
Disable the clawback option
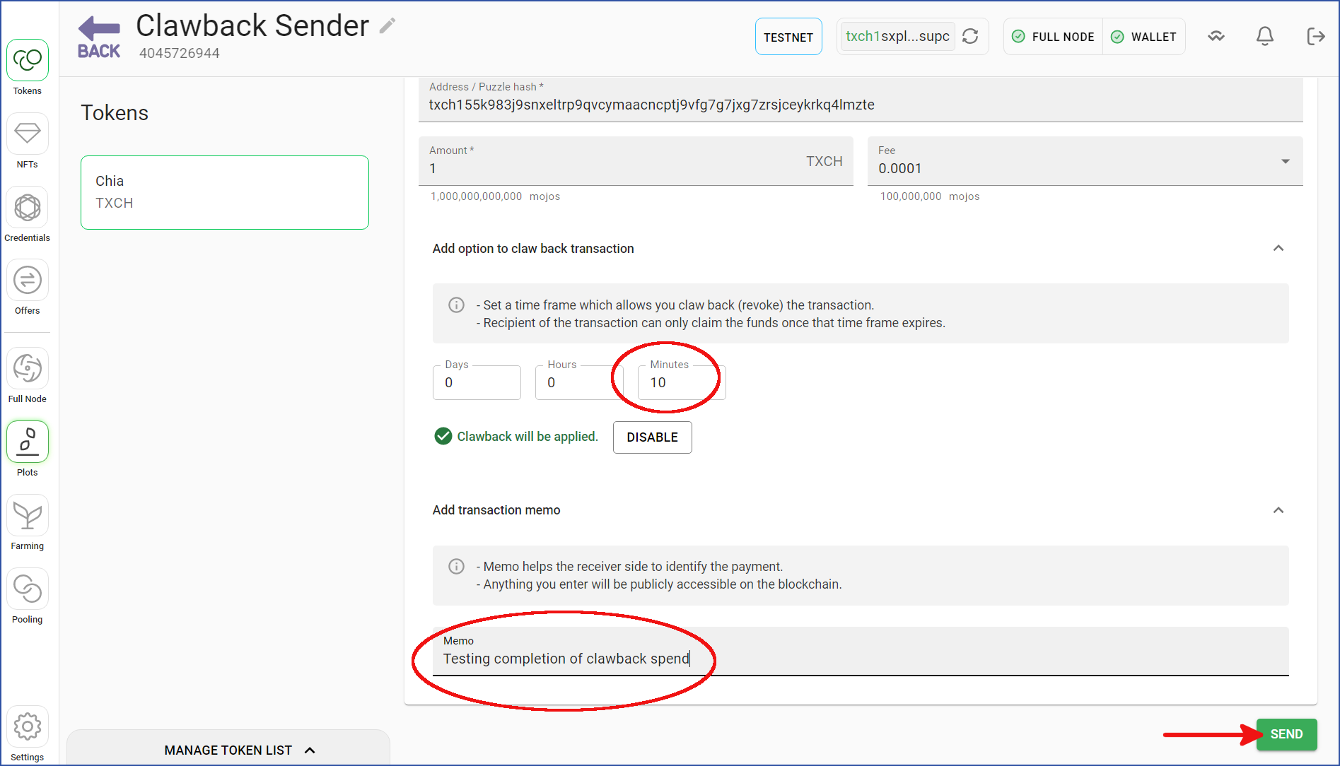tap(652, 437)
